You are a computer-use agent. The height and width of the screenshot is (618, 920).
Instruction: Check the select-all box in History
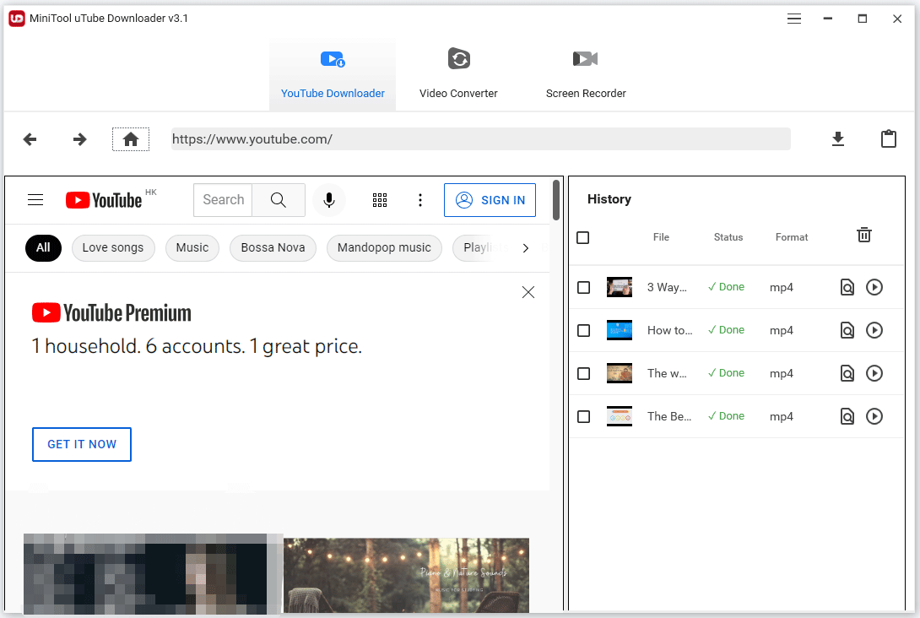coord(583,237)
